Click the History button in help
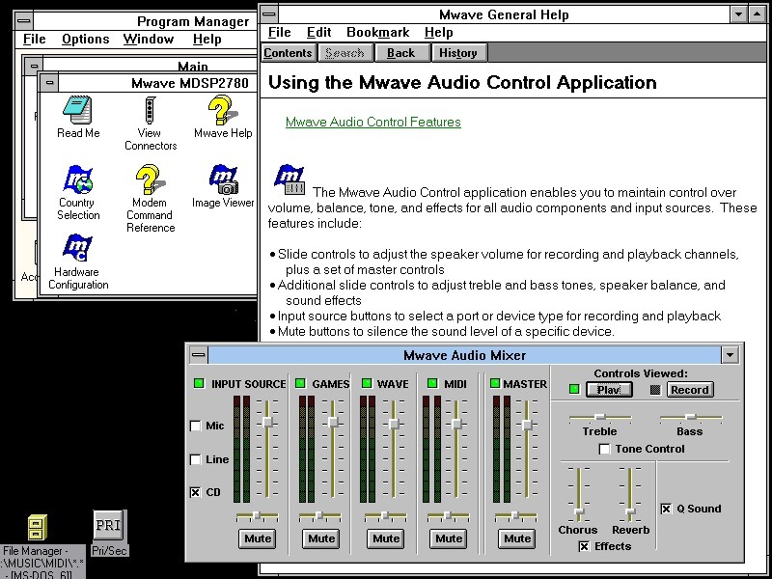This screenshot has width=772, height=579. point(458,53)
